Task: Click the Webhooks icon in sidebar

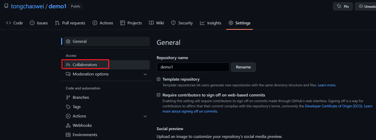Action: (x=68, y=125)
